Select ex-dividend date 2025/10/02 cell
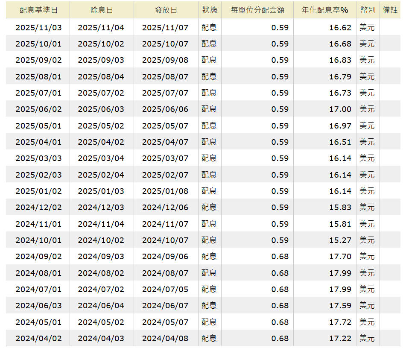The height and width of the screenshot is (348, 406). click(101, 44)
